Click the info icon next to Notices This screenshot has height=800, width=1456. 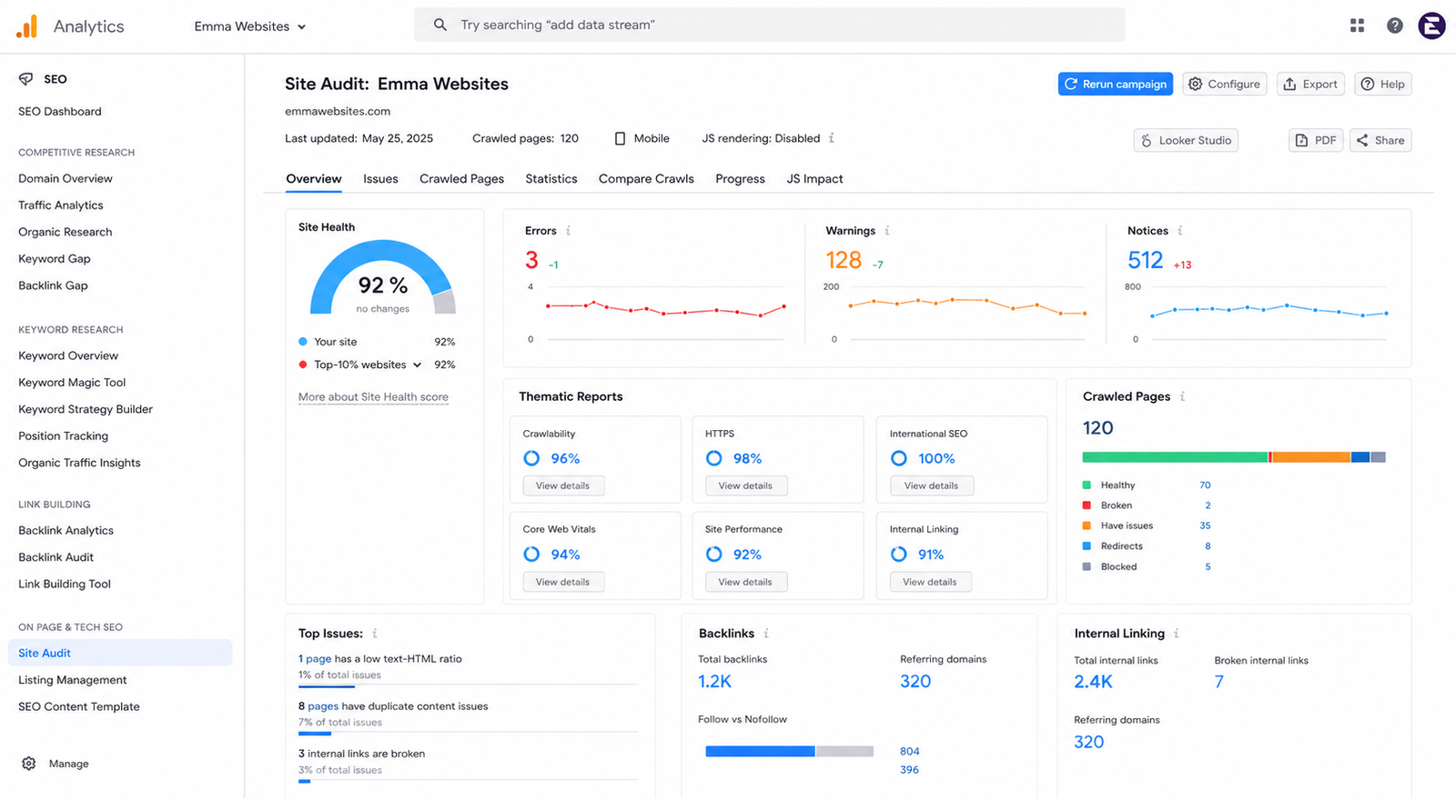[1180, 231]
